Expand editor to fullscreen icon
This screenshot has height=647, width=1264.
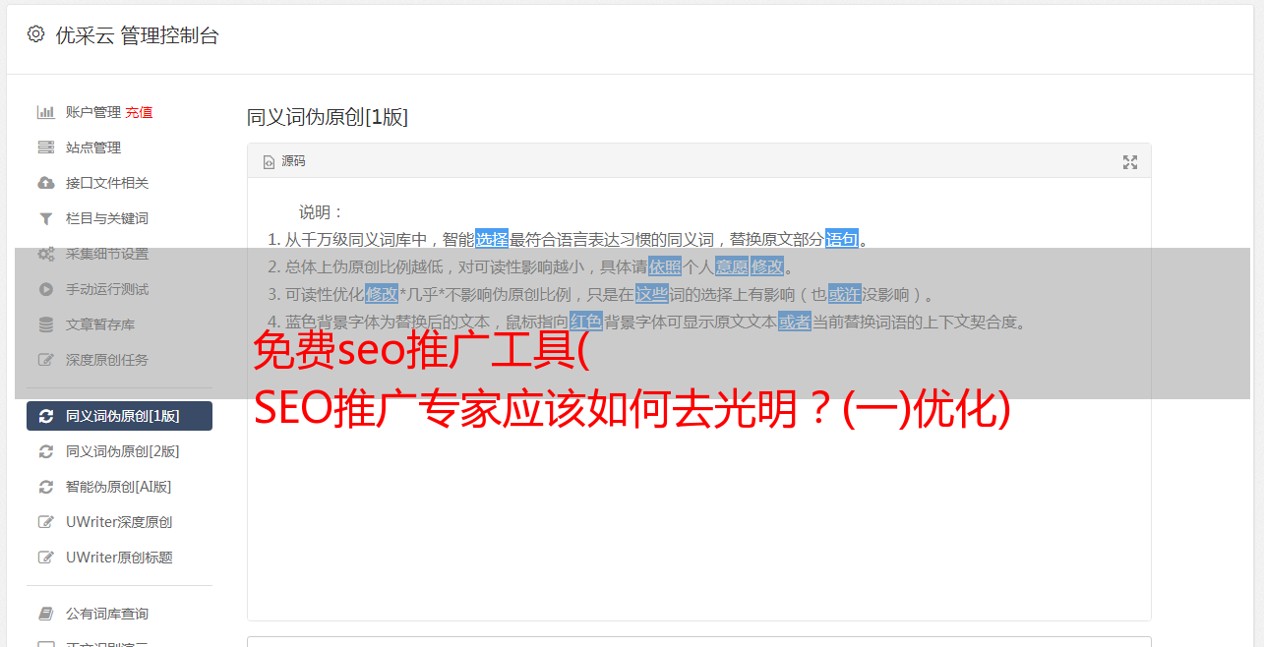pos(1130,162)
